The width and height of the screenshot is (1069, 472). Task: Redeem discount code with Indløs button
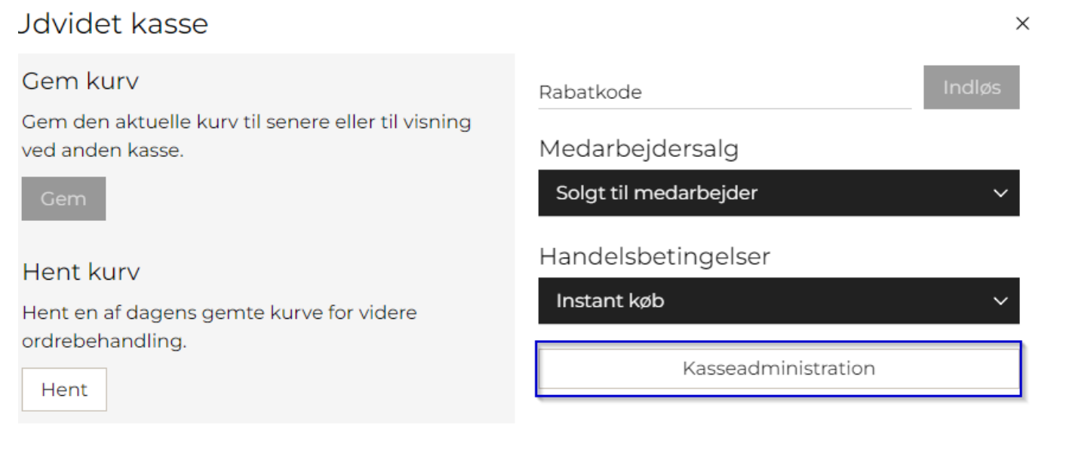971,87
